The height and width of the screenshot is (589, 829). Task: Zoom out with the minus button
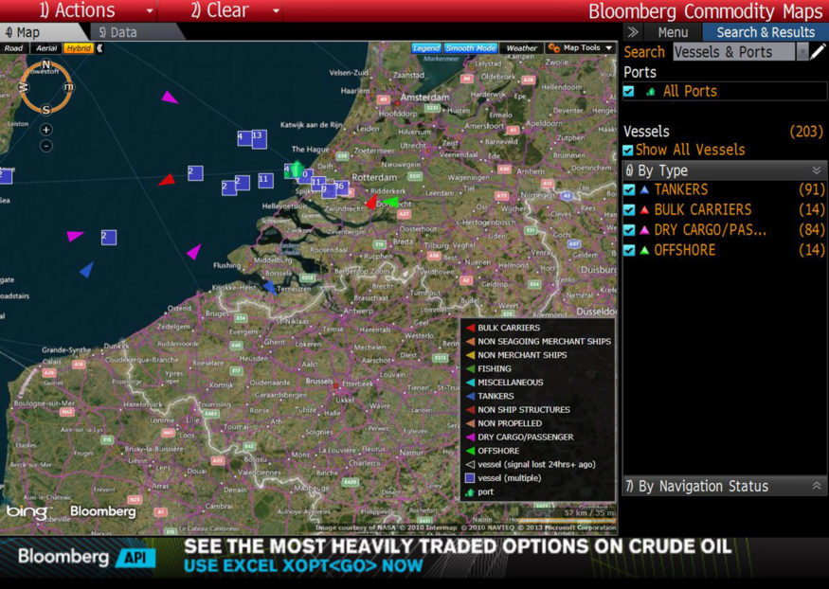[x=46, y=146]
